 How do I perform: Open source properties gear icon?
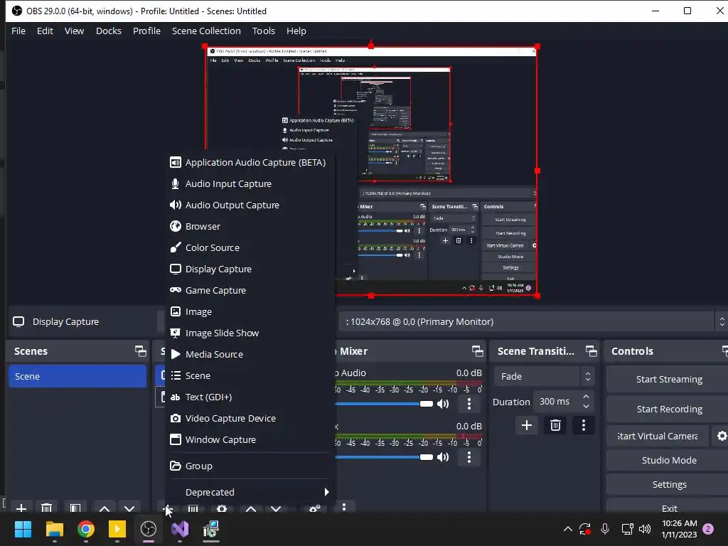(x=222, y=508)
